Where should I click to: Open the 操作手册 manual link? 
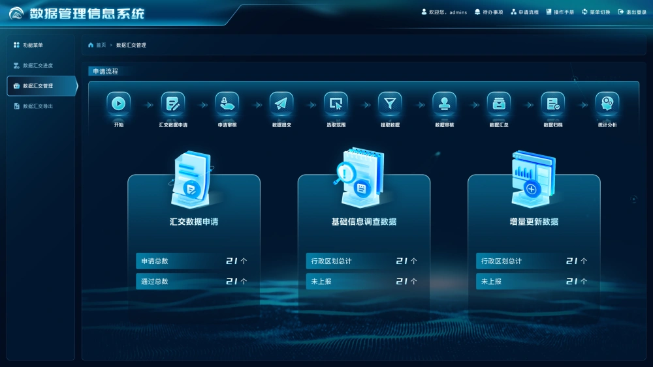(560, 12)
